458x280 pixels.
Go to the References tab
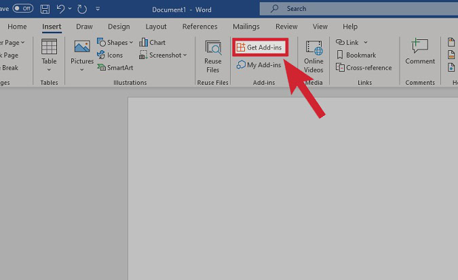[x=199, y=26]
